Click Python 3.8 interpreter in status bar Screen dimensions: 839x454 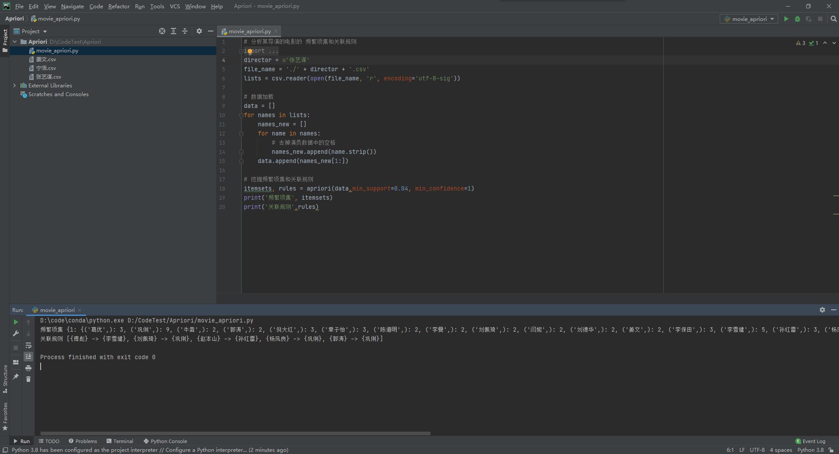(811, 450)
